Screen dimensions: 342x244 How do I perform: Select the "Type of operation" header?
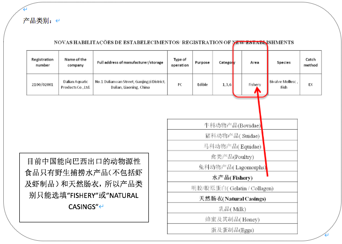point(180,63)
